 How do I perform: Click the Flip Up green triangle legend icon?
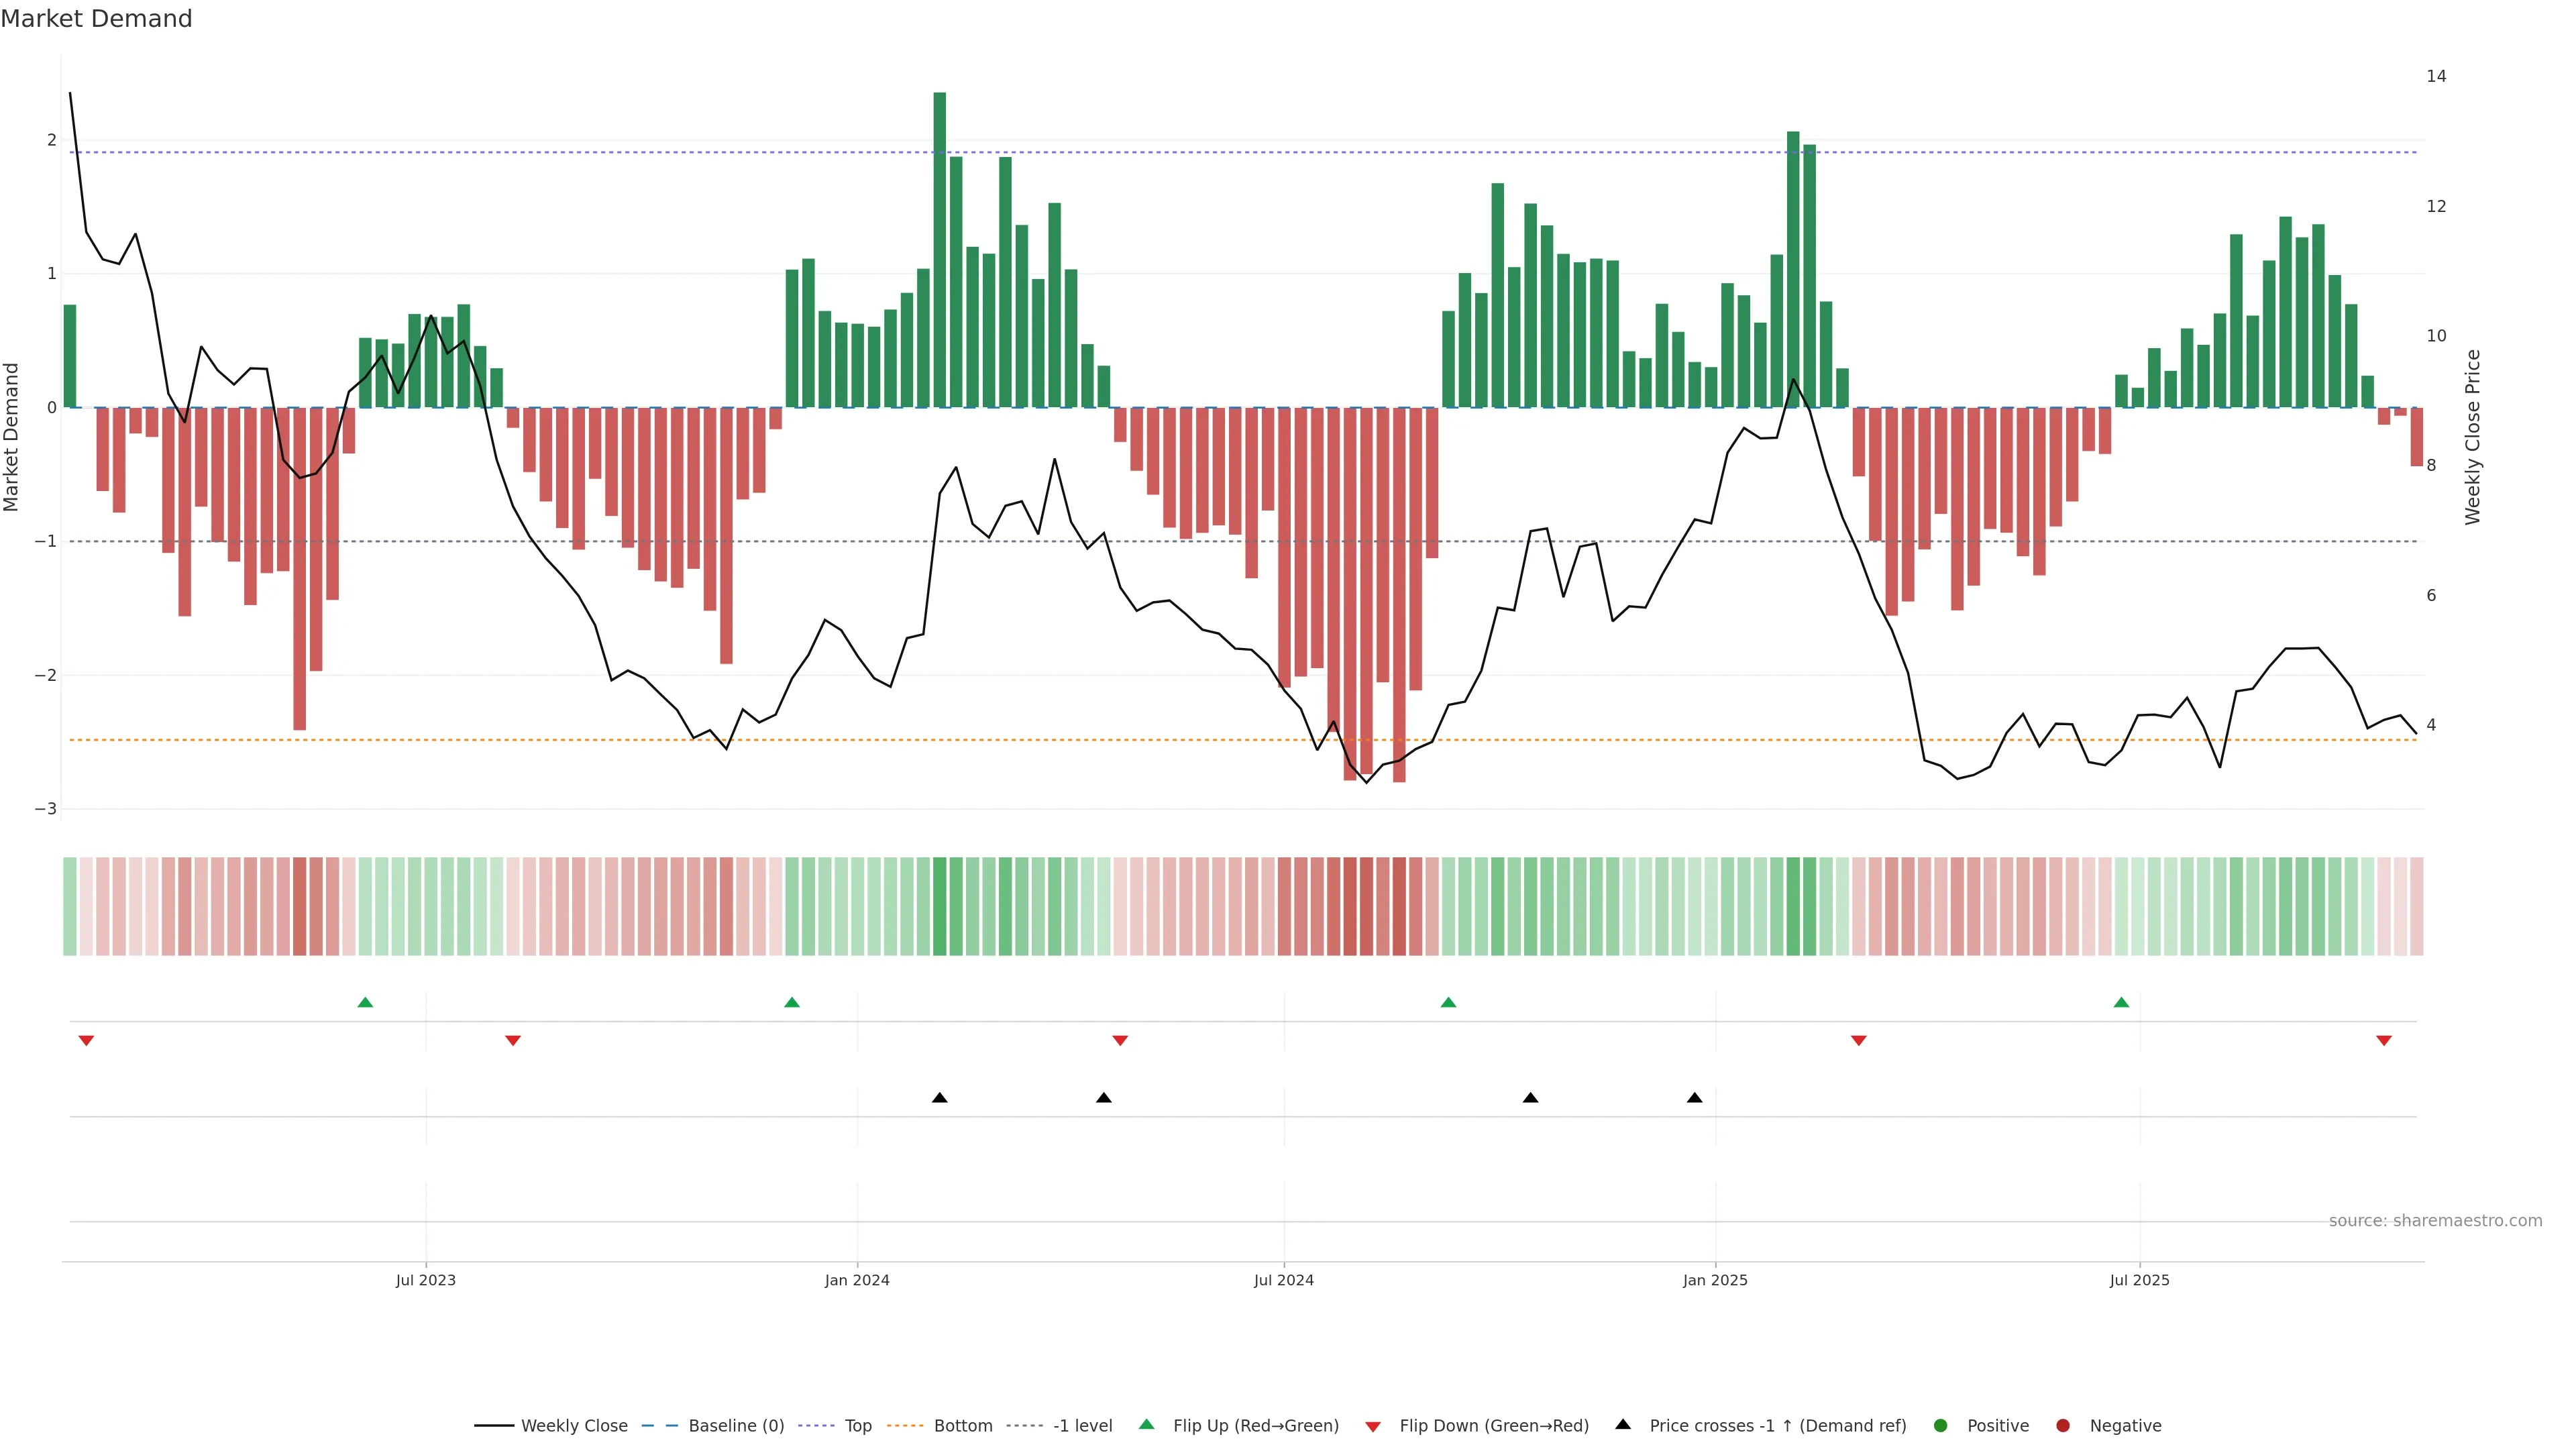pos(1147,1424)
